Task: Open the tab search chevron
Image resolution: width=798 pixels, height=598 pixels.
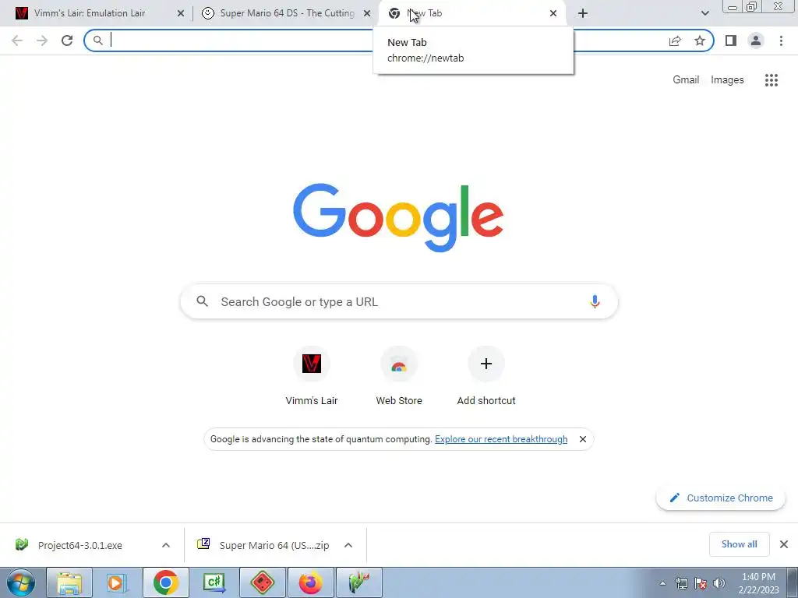Action: click(x=704, y=13)
